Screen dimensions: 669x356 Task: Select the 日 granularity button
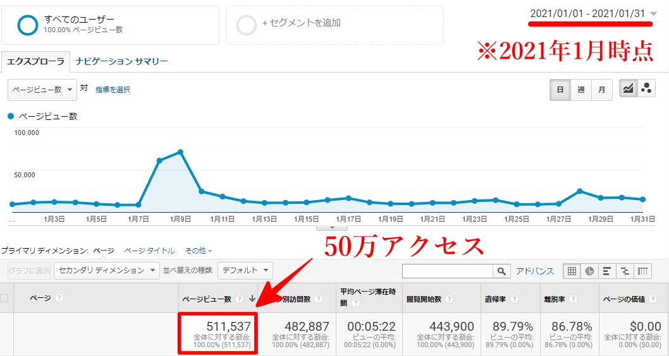point(560,90)
